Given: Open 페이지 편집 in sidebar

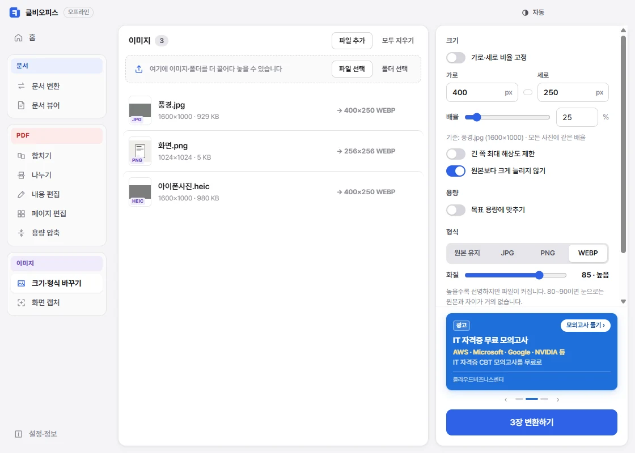Looking at the screenshot, I should click(57, 213).
